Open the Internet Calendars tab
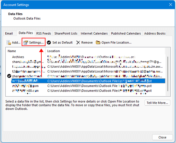 pyautogui.click(x=94, y=33)
